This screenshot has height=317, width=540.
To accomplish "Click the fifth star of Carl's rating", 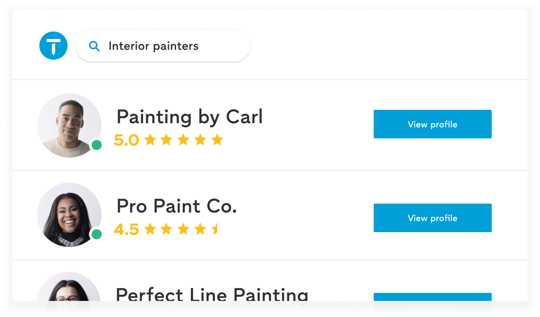I will (217, 140).
